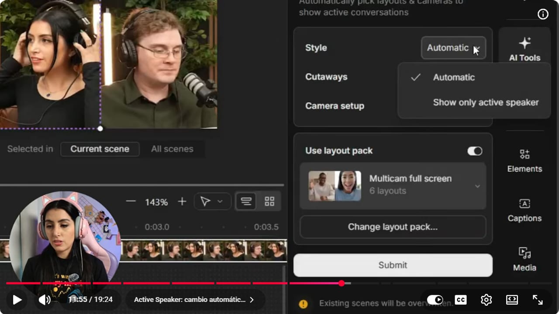This screenshot has height=314, width=559.
Task: Play the YouTube video
Action: coord(17,300)
